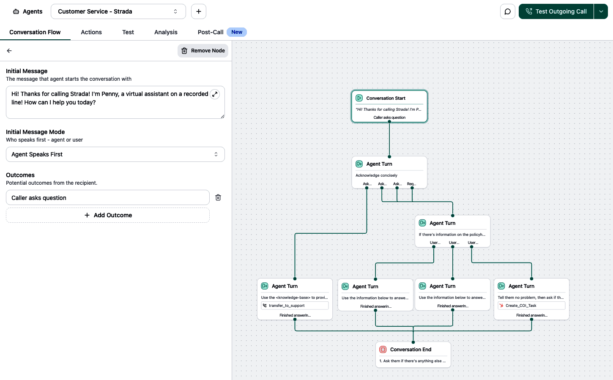Viewport: 613px width, 380px height.
Task: Open the Customer Service - Strada agent dropdown
Action: click(118, 11)
